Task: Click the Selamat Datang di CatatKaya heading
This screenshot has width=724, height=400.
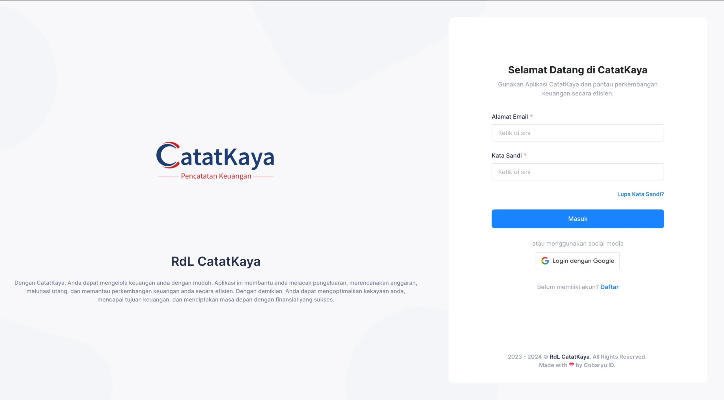Action: pos(578,70)
